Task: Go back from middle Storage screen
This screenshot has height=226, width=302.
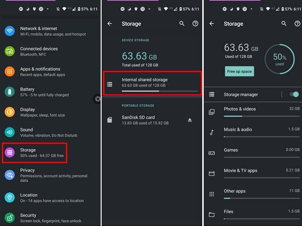Action: [x=110, y=23]
